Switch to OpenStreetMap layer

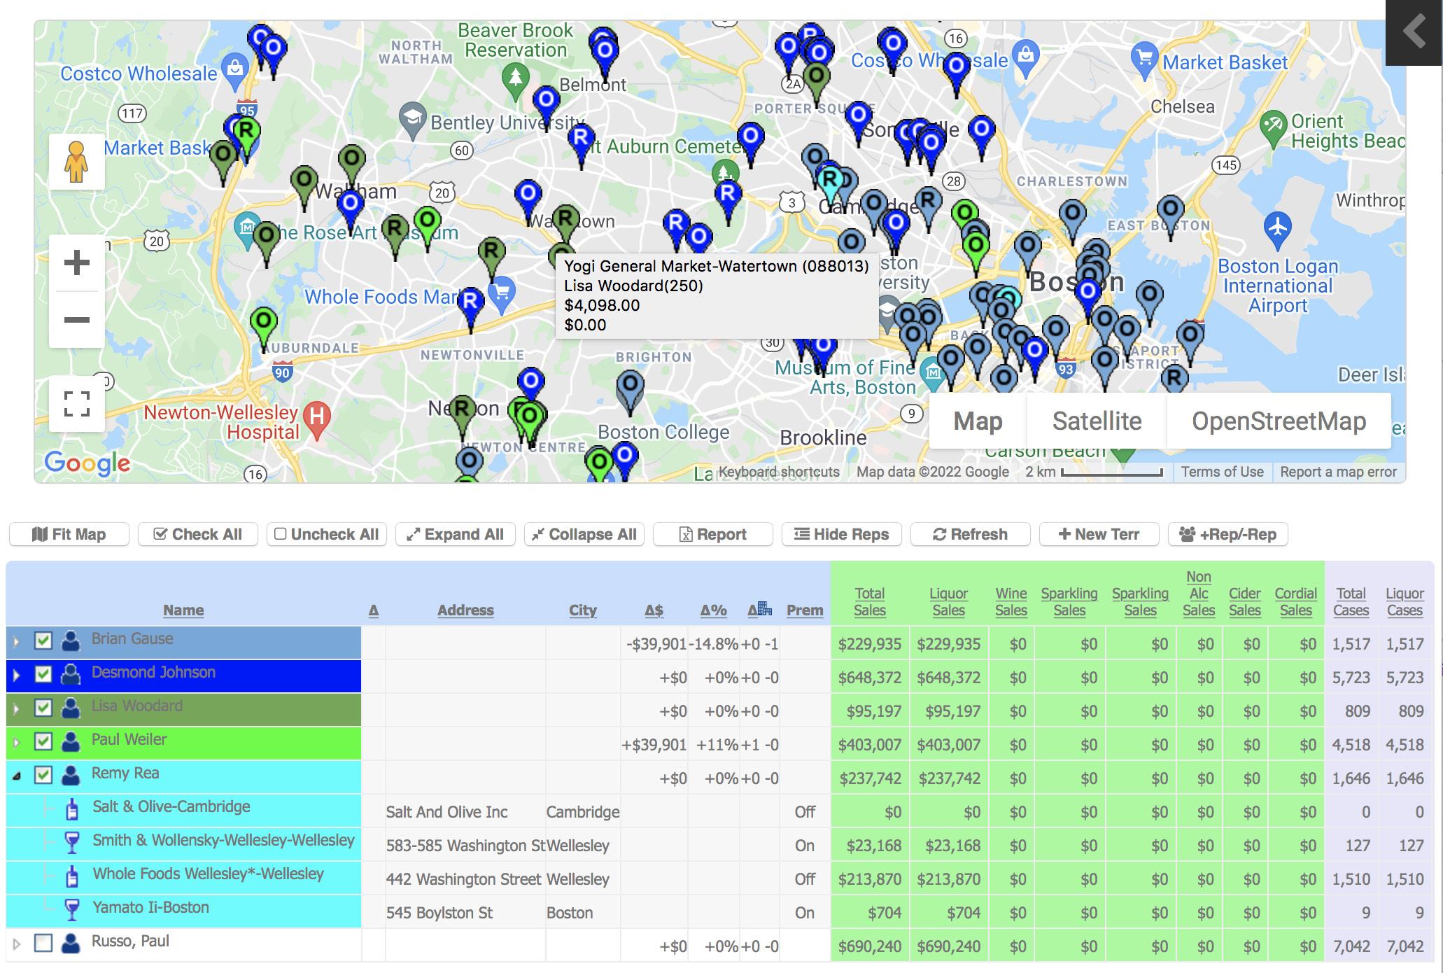(1279, 421)
